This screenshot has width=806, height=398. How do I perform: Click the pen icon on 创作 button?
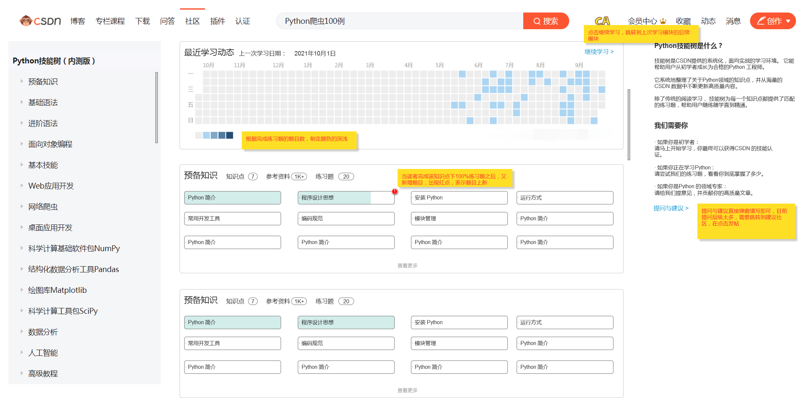click(761, 21)
